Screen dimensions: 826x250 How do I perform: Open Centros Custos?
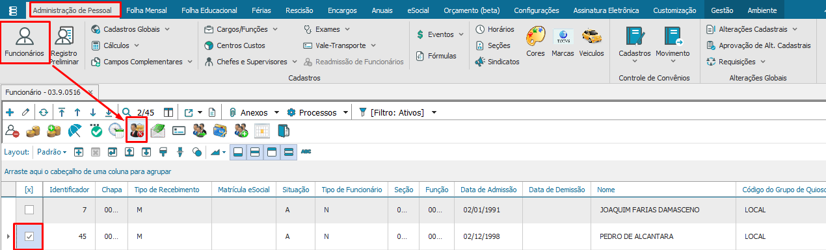tap(235, 45)
